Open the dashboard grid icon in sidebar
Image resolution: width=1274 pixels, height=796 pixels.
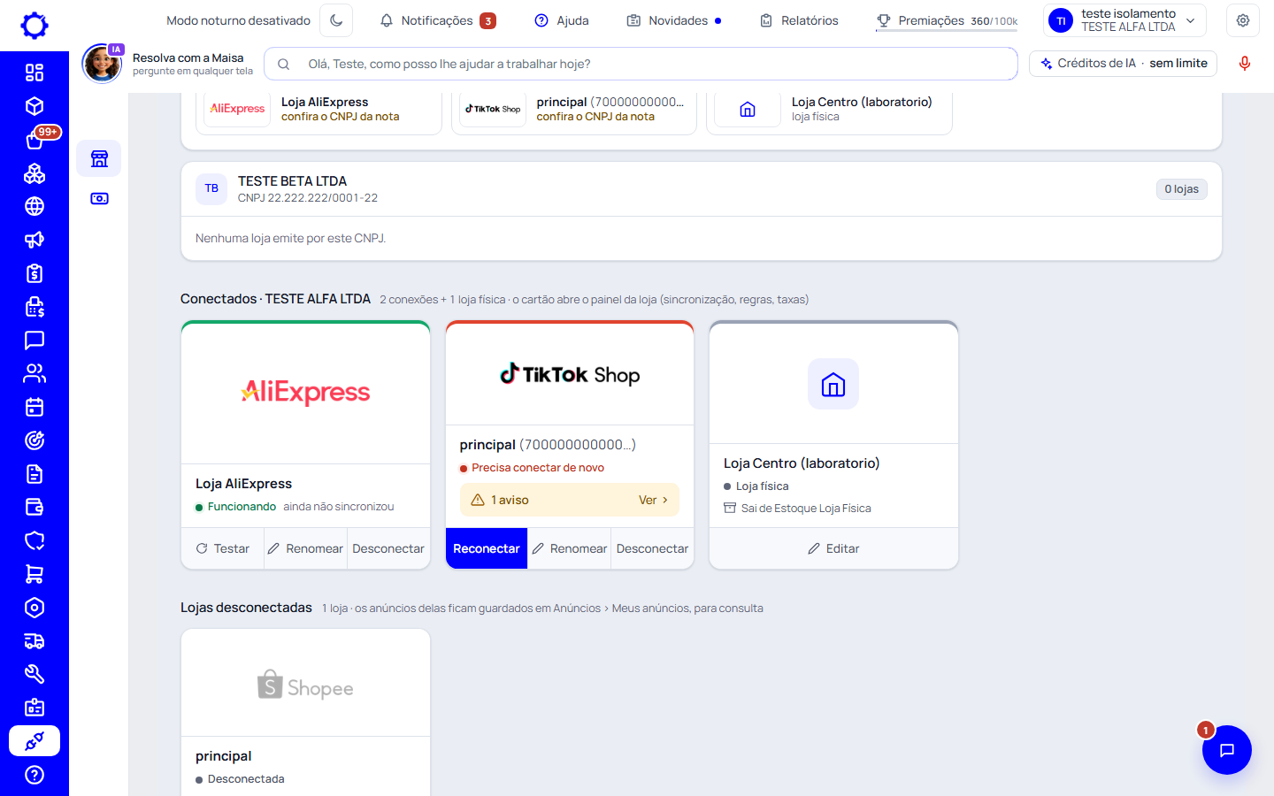pos(35,73)
